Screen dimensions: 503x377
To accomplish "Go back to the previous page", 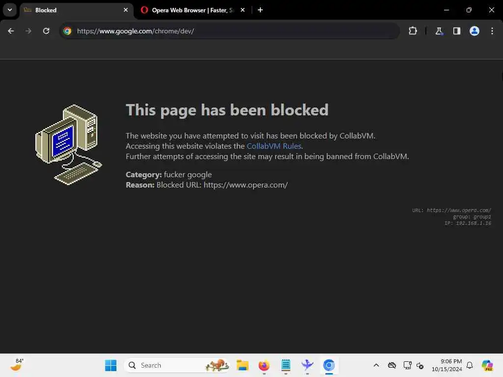I will (x=11, y=31).
